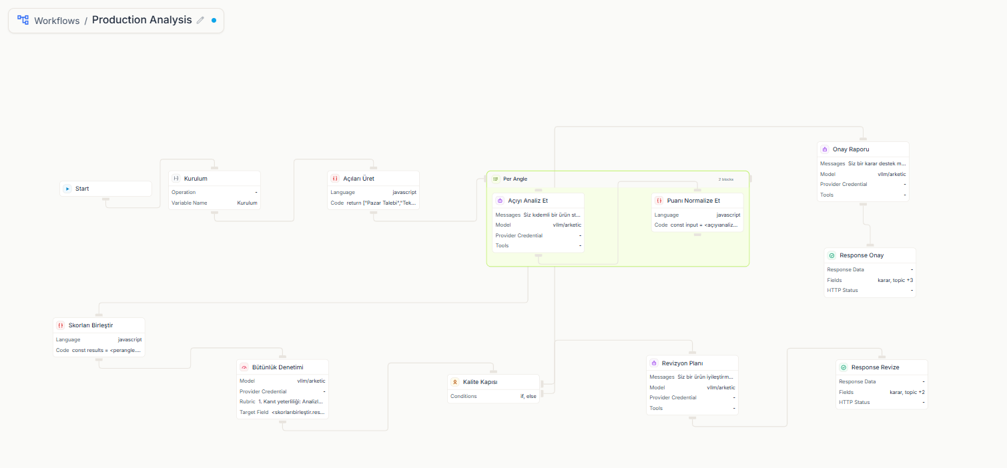The height and width of the screenshot is (468, 1007).
Task: Click Code field in Puanı Normalize Et
Action: [x=697, y=225]
